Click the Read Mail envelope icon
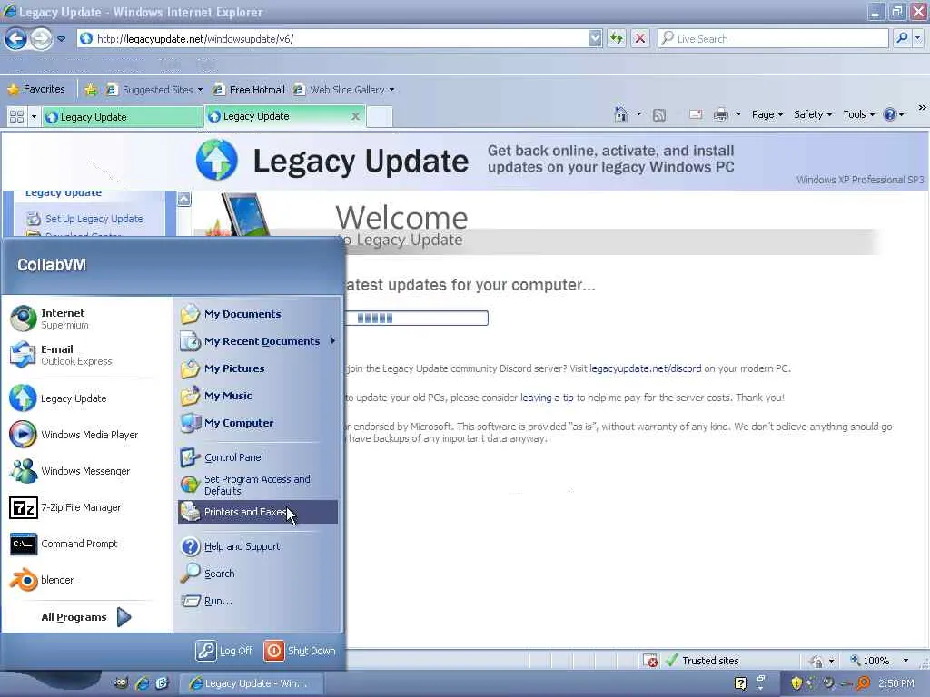Viewport: 930px width, 697px height. [x=696, y=114]
